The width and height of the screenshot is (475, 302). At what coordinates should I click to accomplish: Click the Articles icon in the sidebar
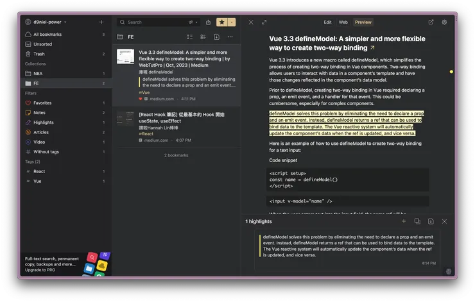28,132
